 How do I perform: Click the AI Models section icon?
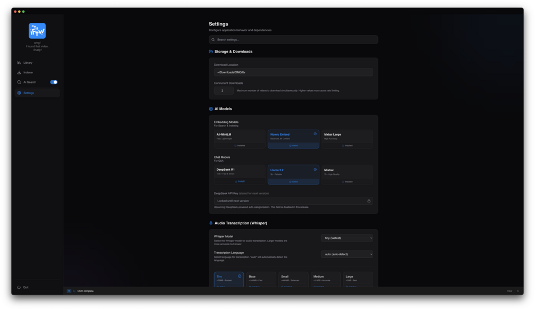211,109
